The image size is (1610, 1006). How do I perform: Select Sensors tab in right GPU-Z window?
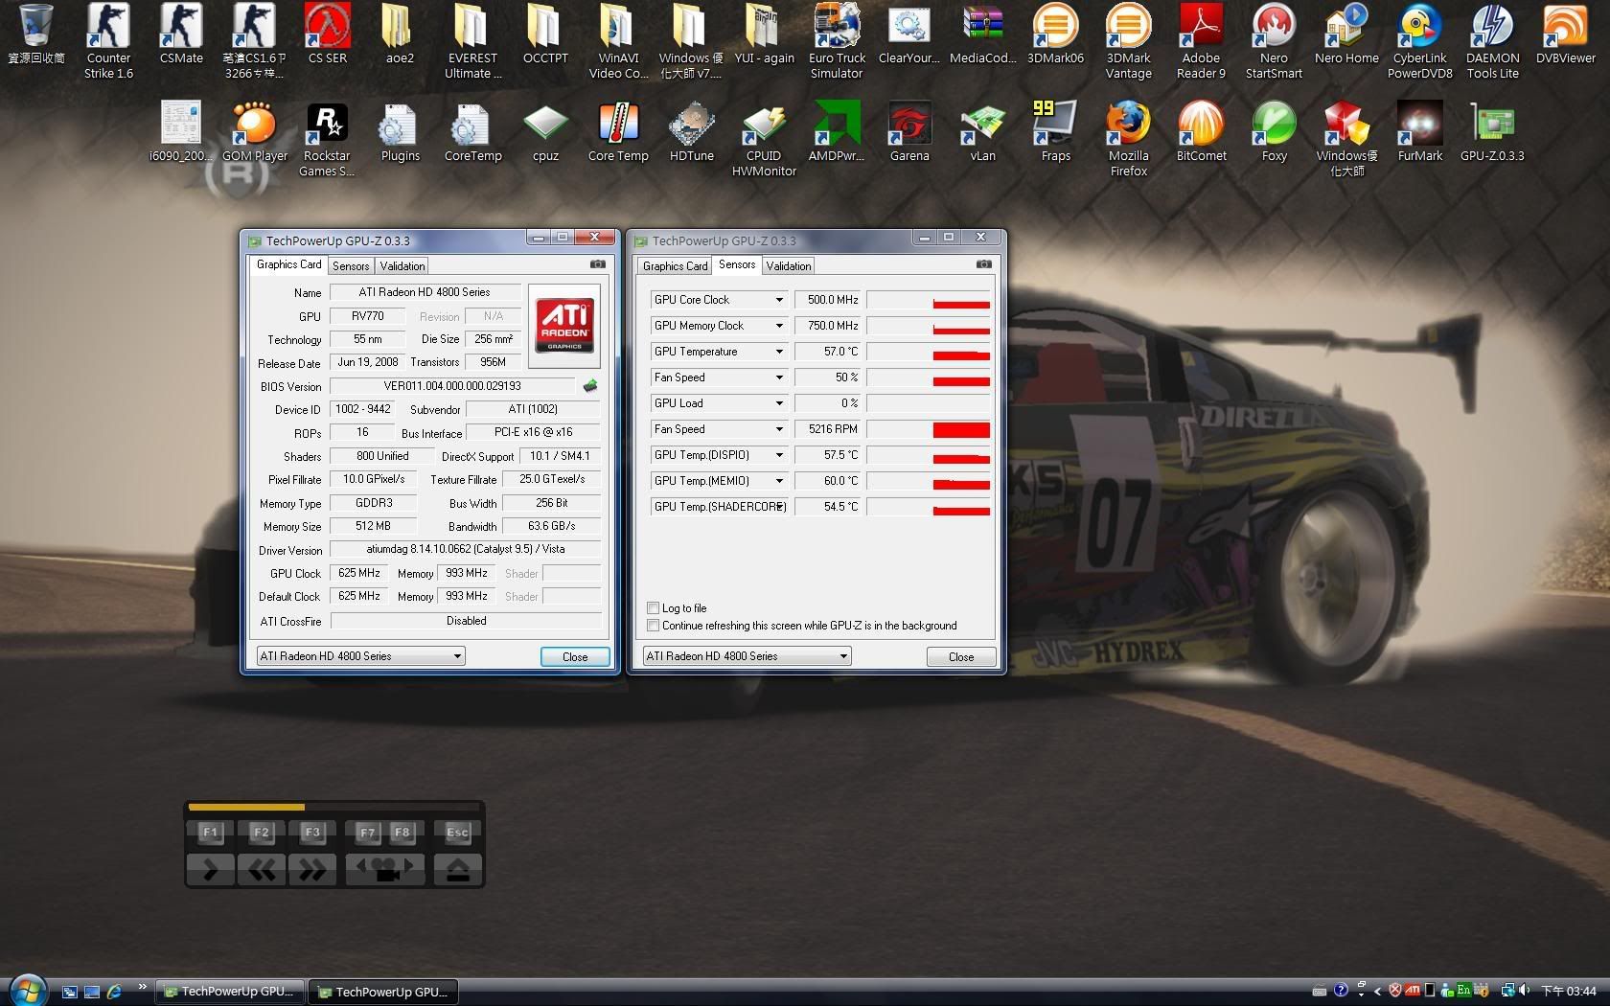737,264
